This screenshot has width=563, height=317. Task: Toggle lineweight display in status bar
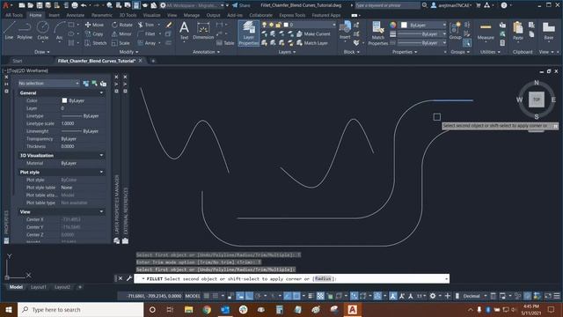pyautogui.click(x=311, y=296)
